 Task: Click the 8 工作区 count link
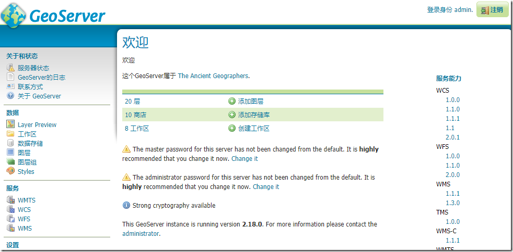coord(137,129)
